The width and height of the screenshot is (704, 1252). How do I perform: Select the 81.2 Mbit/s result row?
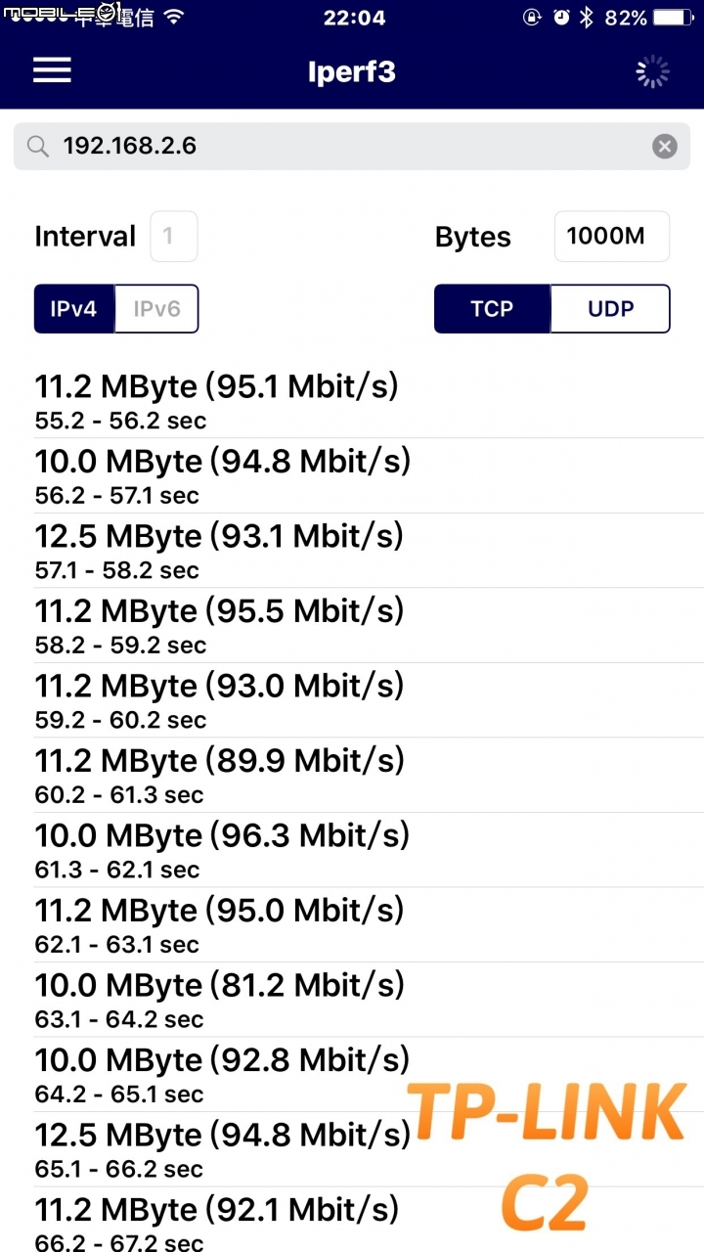[x=352, y=1001]
